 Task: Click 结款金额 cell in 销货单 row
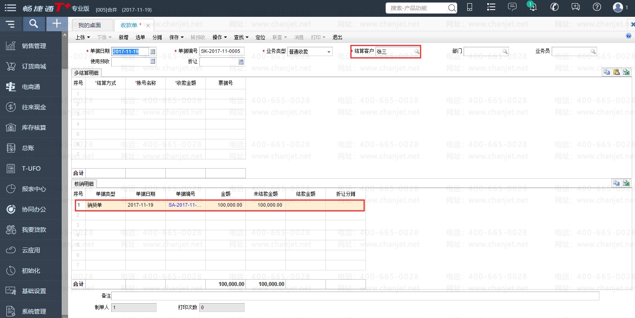tap(305, 205)
